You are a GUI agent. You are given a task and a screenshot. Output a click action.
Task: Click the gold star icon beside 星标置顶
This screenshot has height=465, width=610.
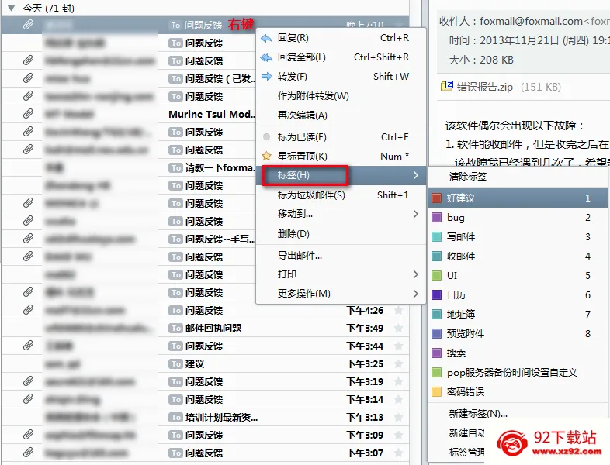266,157
